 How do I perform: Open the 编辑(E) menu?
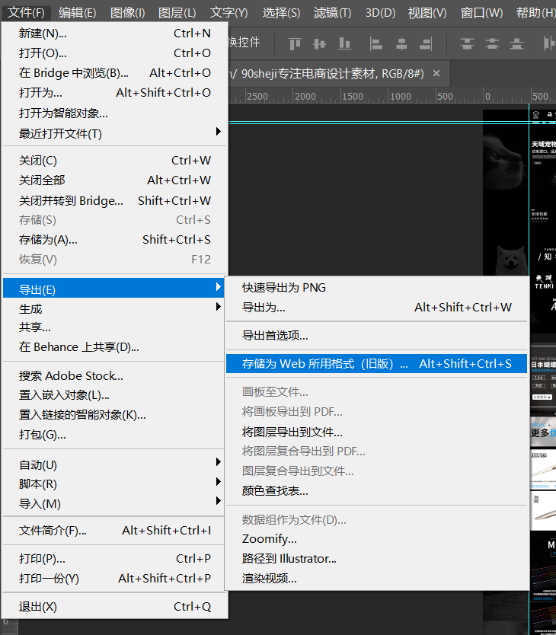click(x=77, y=13)
